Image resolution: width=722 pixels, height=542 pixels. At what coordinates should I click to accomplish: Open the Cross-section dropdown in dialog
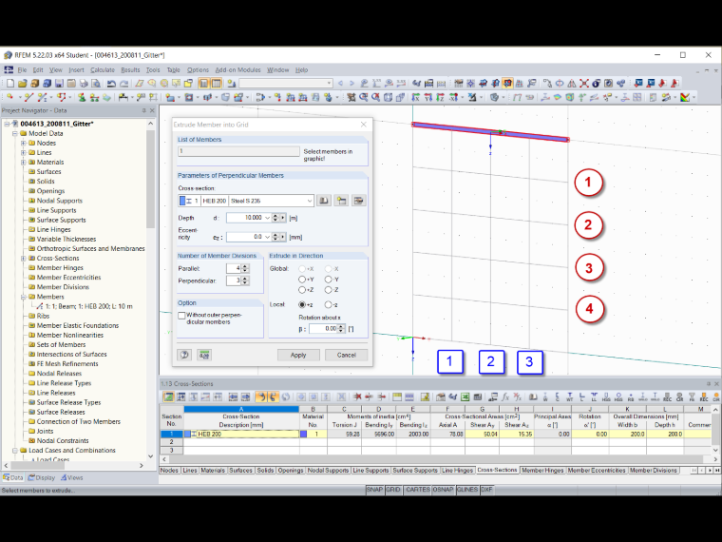310,201
